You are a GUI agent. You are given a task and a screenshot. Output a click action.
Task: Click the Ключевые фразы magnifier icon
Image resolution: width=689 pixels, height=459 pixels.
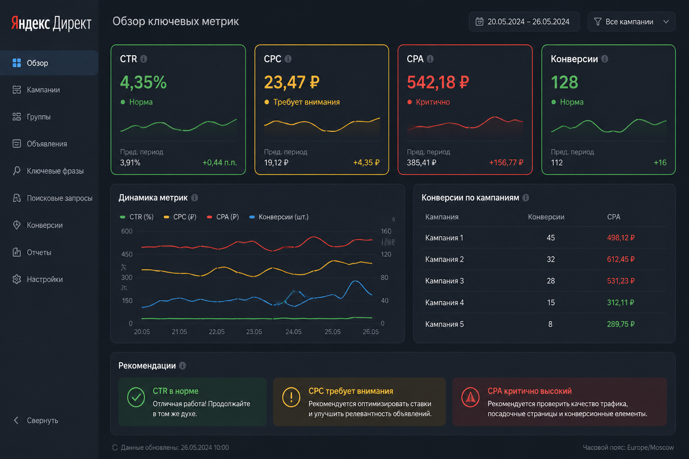click(17, 171)
